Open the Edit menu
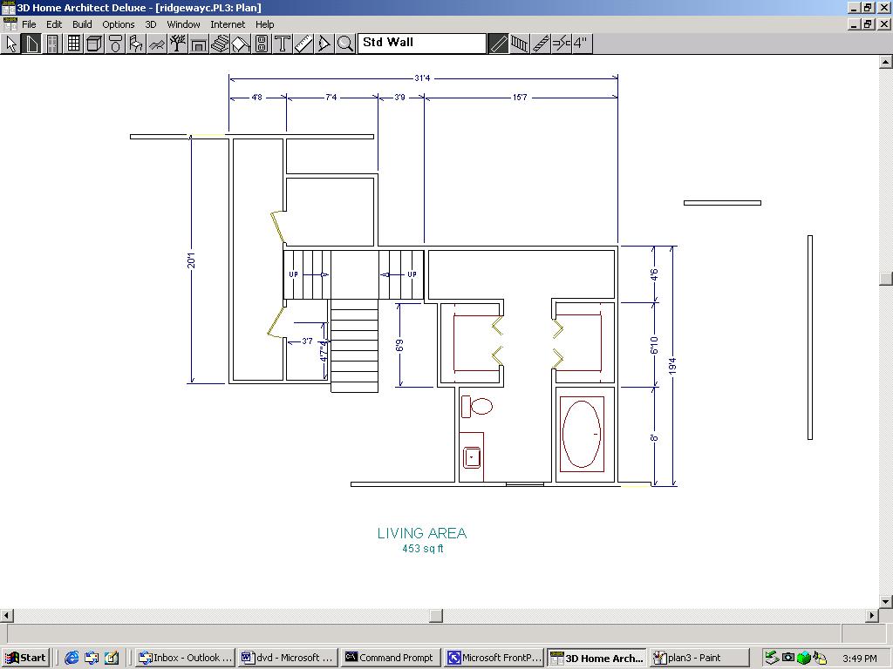The height and width of the screenshot is (669, 893). coord(54,24)
